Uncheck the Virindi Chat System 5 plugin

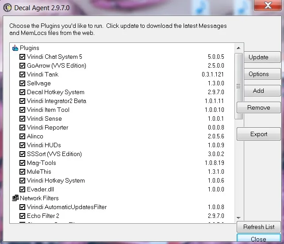[23, 57]
